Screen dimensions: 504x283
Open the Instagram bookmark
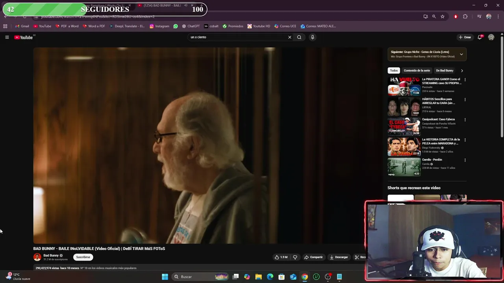click(x=159, y=26)
